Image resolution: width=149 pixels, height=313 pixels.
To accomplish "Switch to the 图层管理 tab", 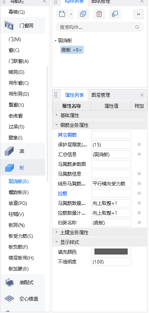I will pos(101,95).
